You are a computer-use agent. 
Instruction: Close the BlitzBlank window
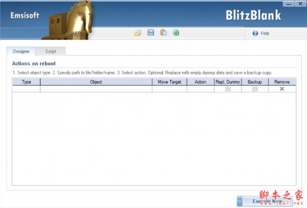click(x=300, y=4)
